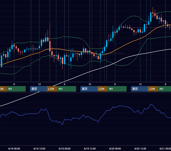Click the NY session label under 6/20 00:00
Image resolution: width=171 pixels, height=151 pixels.
[117, 89]
